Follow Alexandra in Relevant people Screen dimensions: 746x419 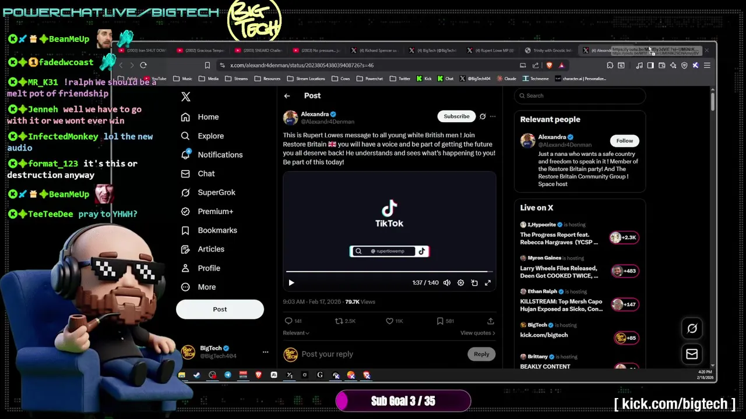click(624, 140)
